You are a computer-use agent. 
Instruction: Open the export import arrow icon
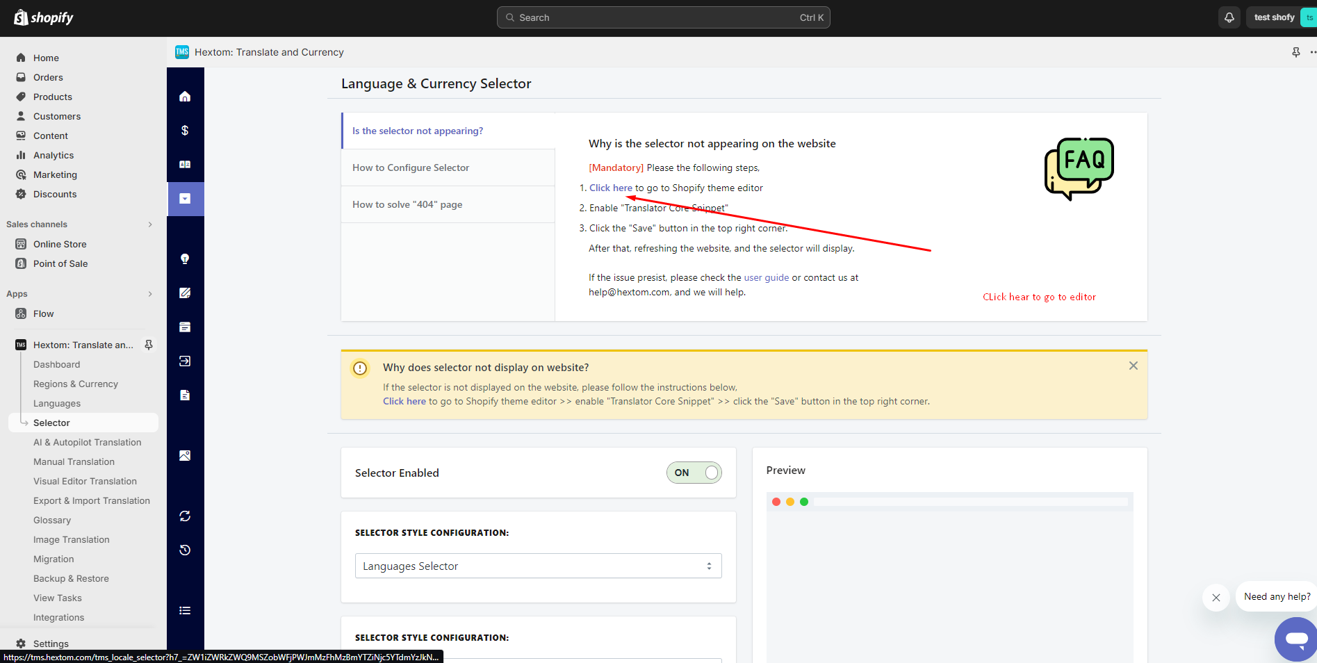point(185,361)
